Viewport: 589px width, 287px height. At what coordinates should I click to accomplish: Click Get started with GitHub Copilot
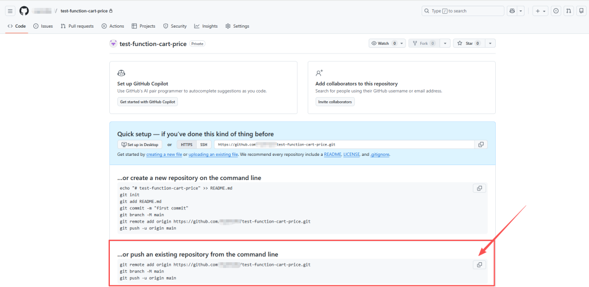pyautogui.click(x=147, y=102)
